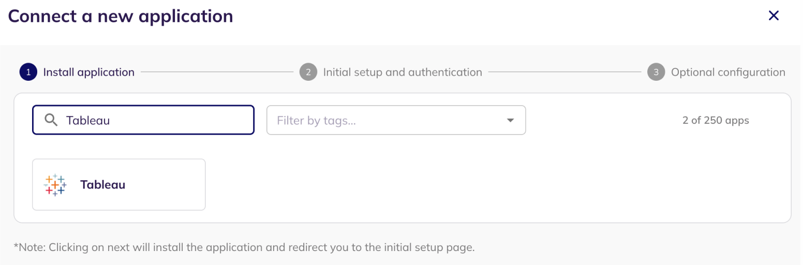Click the step 2 numbered circle

coord(308,72)
